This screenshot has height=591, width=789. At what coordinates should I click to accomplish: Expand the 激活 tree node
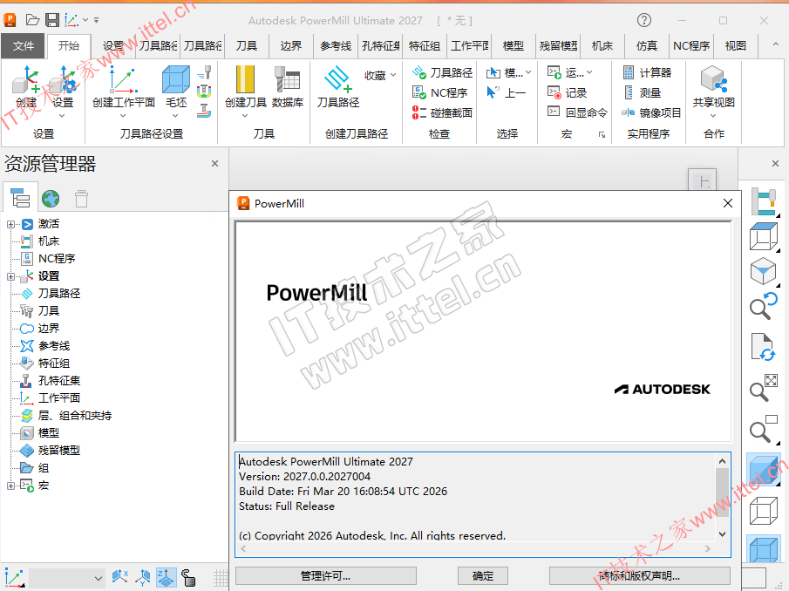pos(10,224)
